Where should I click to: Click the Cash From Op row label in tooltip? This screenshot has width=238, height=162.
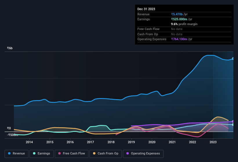(148, 34)
